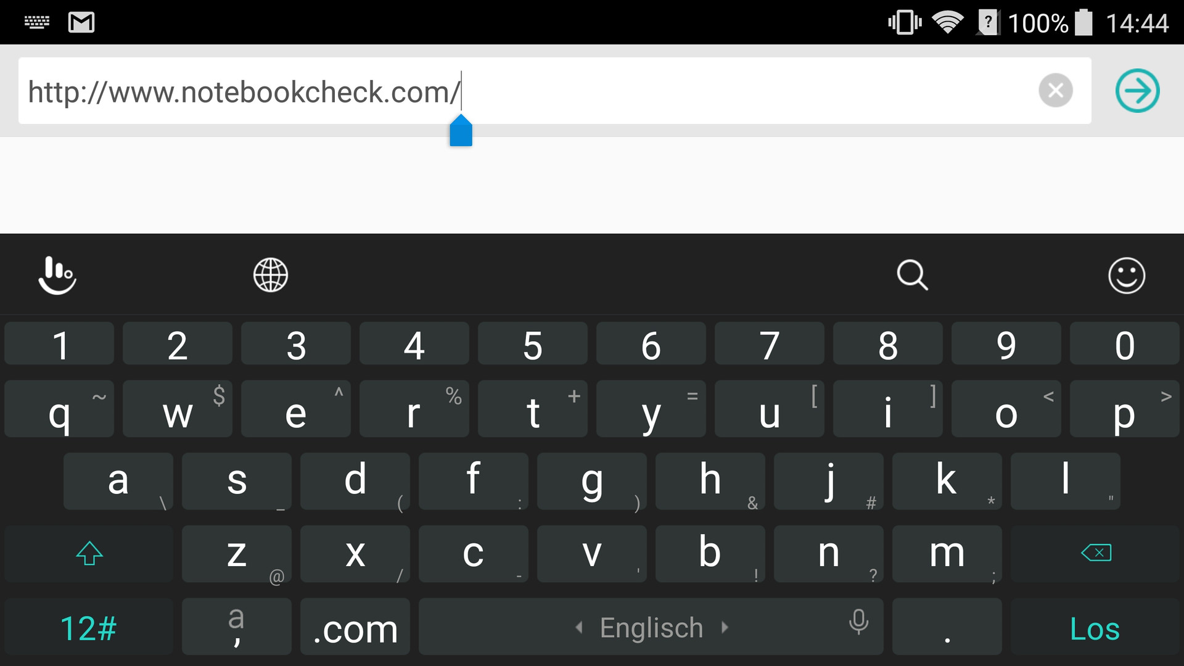Tap the Los go key
This screenshot has height=666, width=1184.
[1095, 627]
